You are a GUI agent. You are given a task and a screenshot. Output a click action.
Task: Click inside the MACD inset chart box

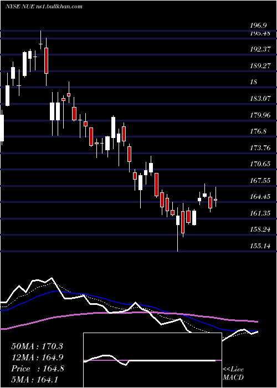point(152,360)
